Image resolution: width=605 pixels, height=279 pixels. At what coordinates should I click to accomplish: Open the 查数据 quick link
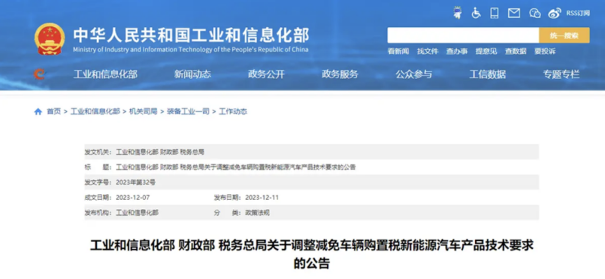pos(515,51)
